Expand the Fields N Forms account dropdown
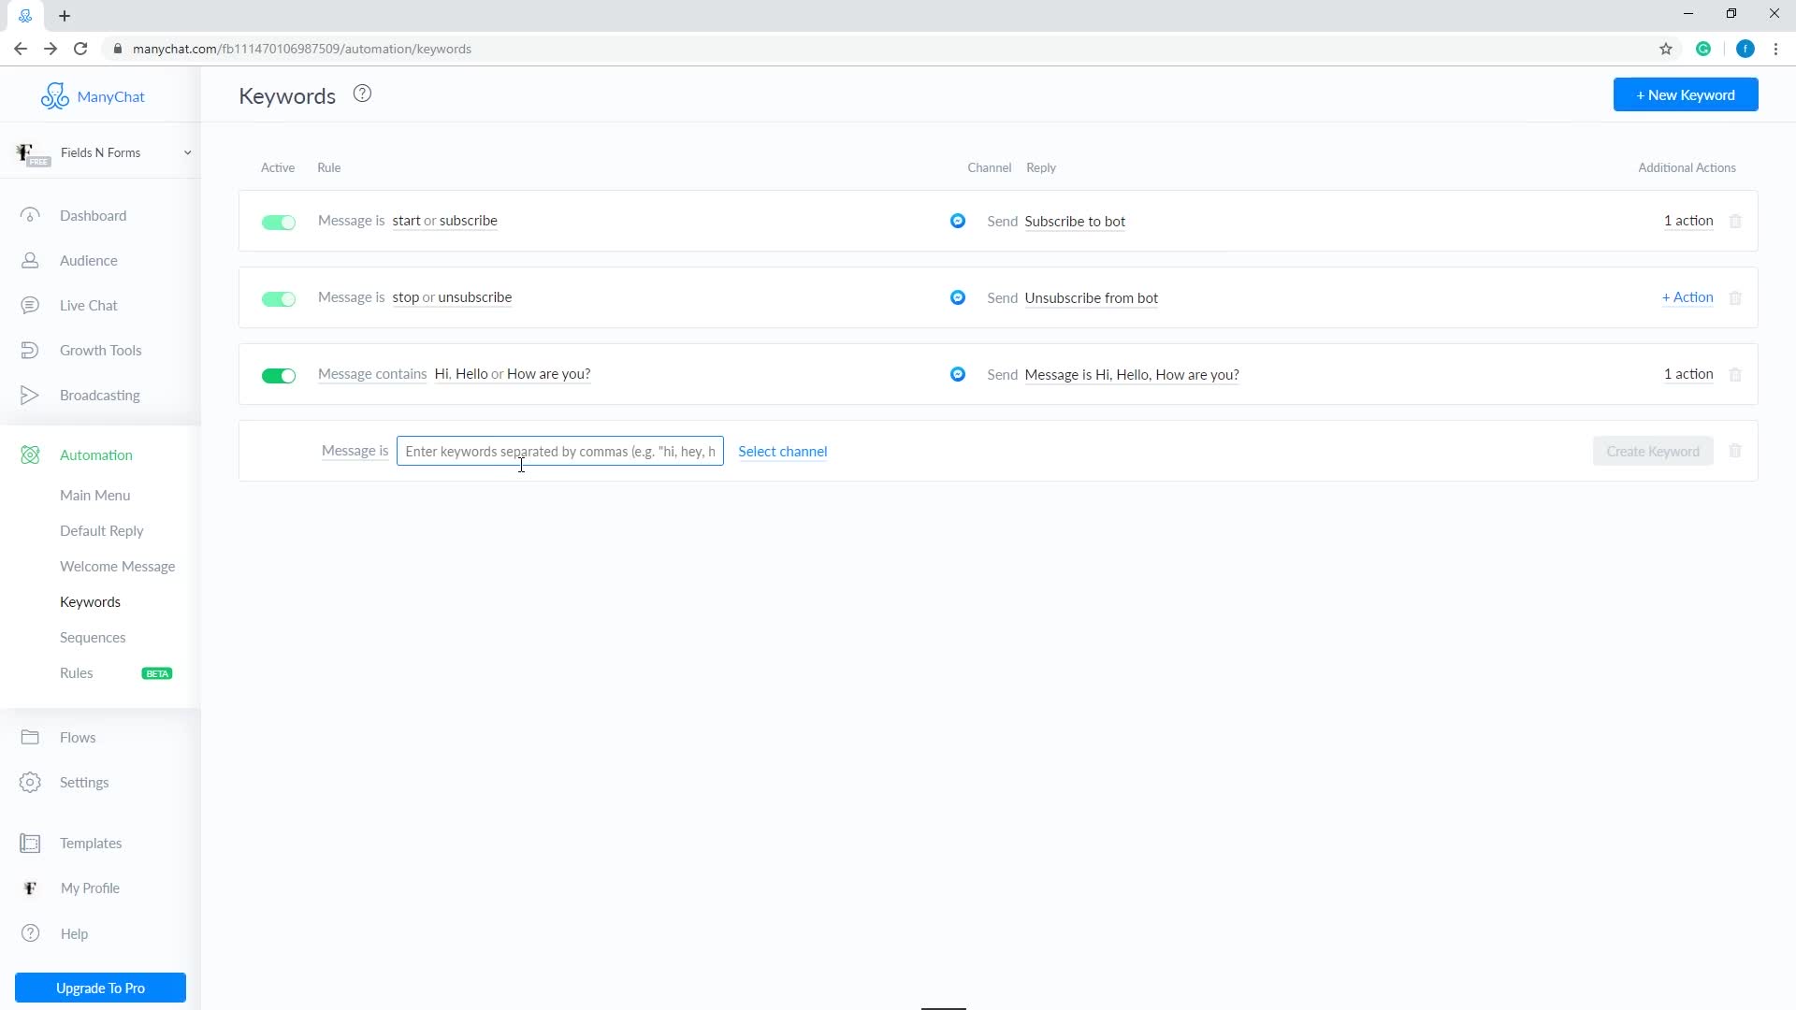Viewport: 1796px width, 1010px height. (187, 152)
